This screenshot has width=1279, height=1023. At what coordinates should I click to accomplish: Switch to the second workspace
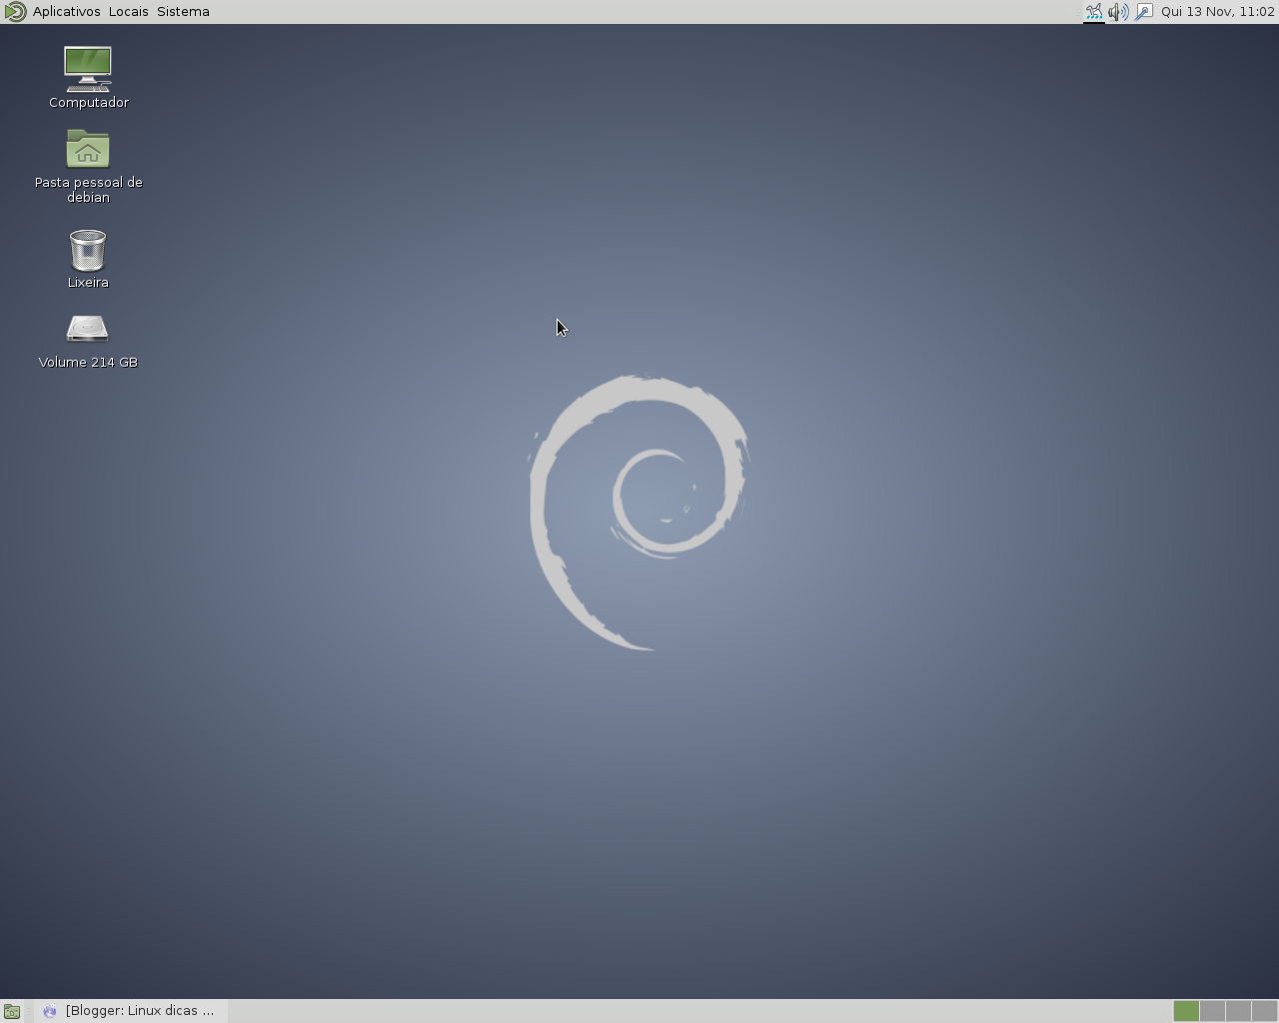coord(1211,1011)
